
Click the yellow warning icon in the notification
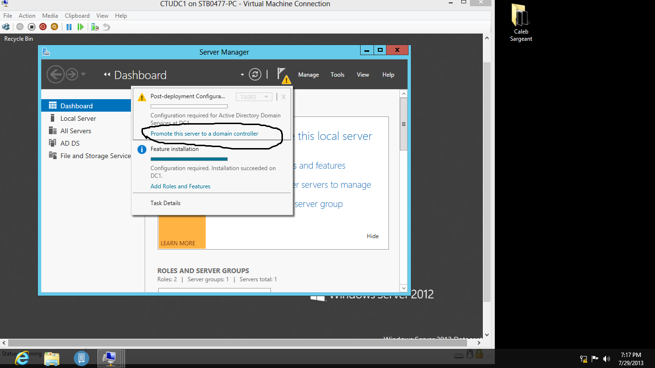click(142, 97)
